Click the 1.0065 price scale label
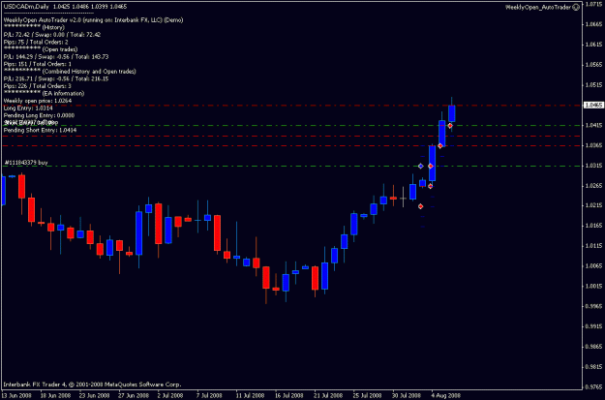The height and width of the screenshot is (400, 605). 594,266
